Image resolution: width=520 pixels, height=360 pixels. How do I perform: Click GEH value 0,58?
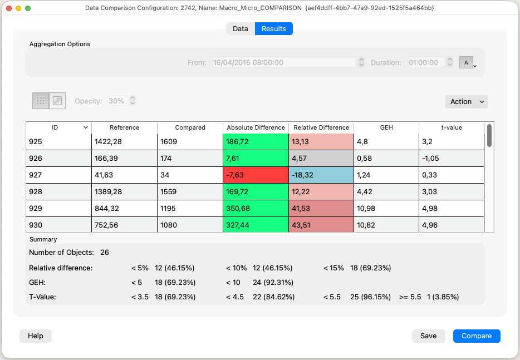tap(386, 159)
